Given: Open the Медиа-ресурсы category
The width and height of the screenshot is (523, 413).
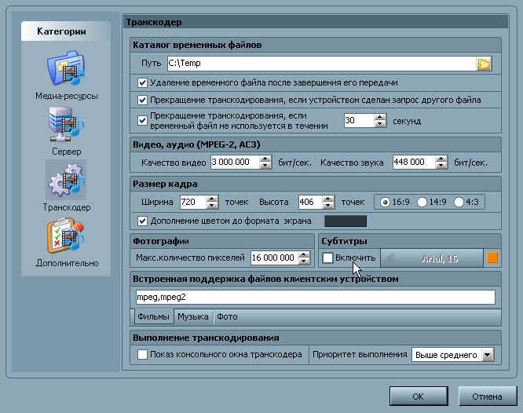Looking at the screenshot, I should point(66,68).
